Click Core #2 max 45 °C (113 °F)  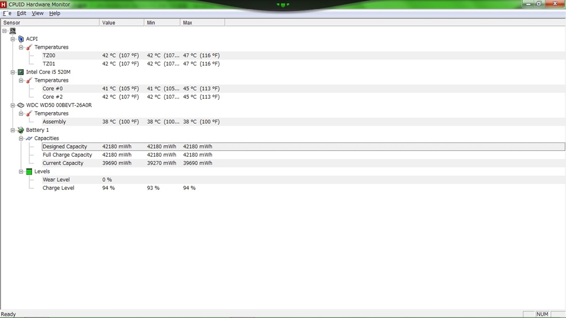tap(201, 97)
